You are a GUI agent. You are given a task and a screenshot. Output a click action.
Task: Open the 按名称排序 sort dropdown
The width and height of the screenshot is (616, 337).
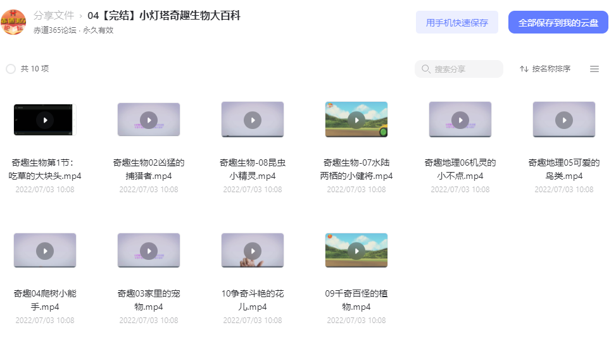[x=545, y=69]
